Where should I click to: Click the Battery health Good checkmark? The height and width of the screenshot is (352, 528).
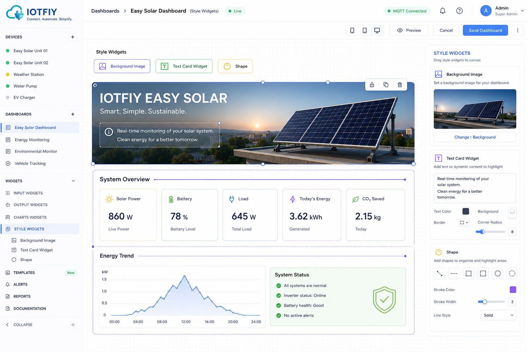click(279, 306)
